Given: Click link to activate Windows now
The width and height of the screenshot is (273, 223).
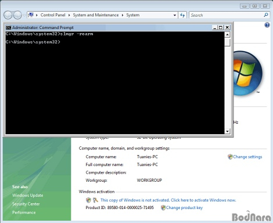Looking at the screenshot, I should click(x=168, y=200).
